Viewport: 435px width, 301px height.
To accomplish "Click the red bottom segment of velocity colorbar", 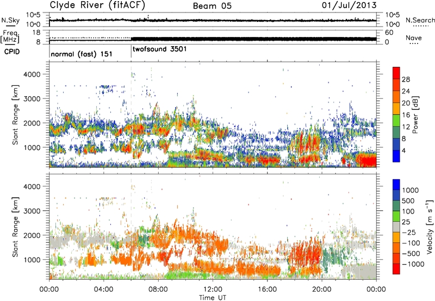I will tap(396, 269).
